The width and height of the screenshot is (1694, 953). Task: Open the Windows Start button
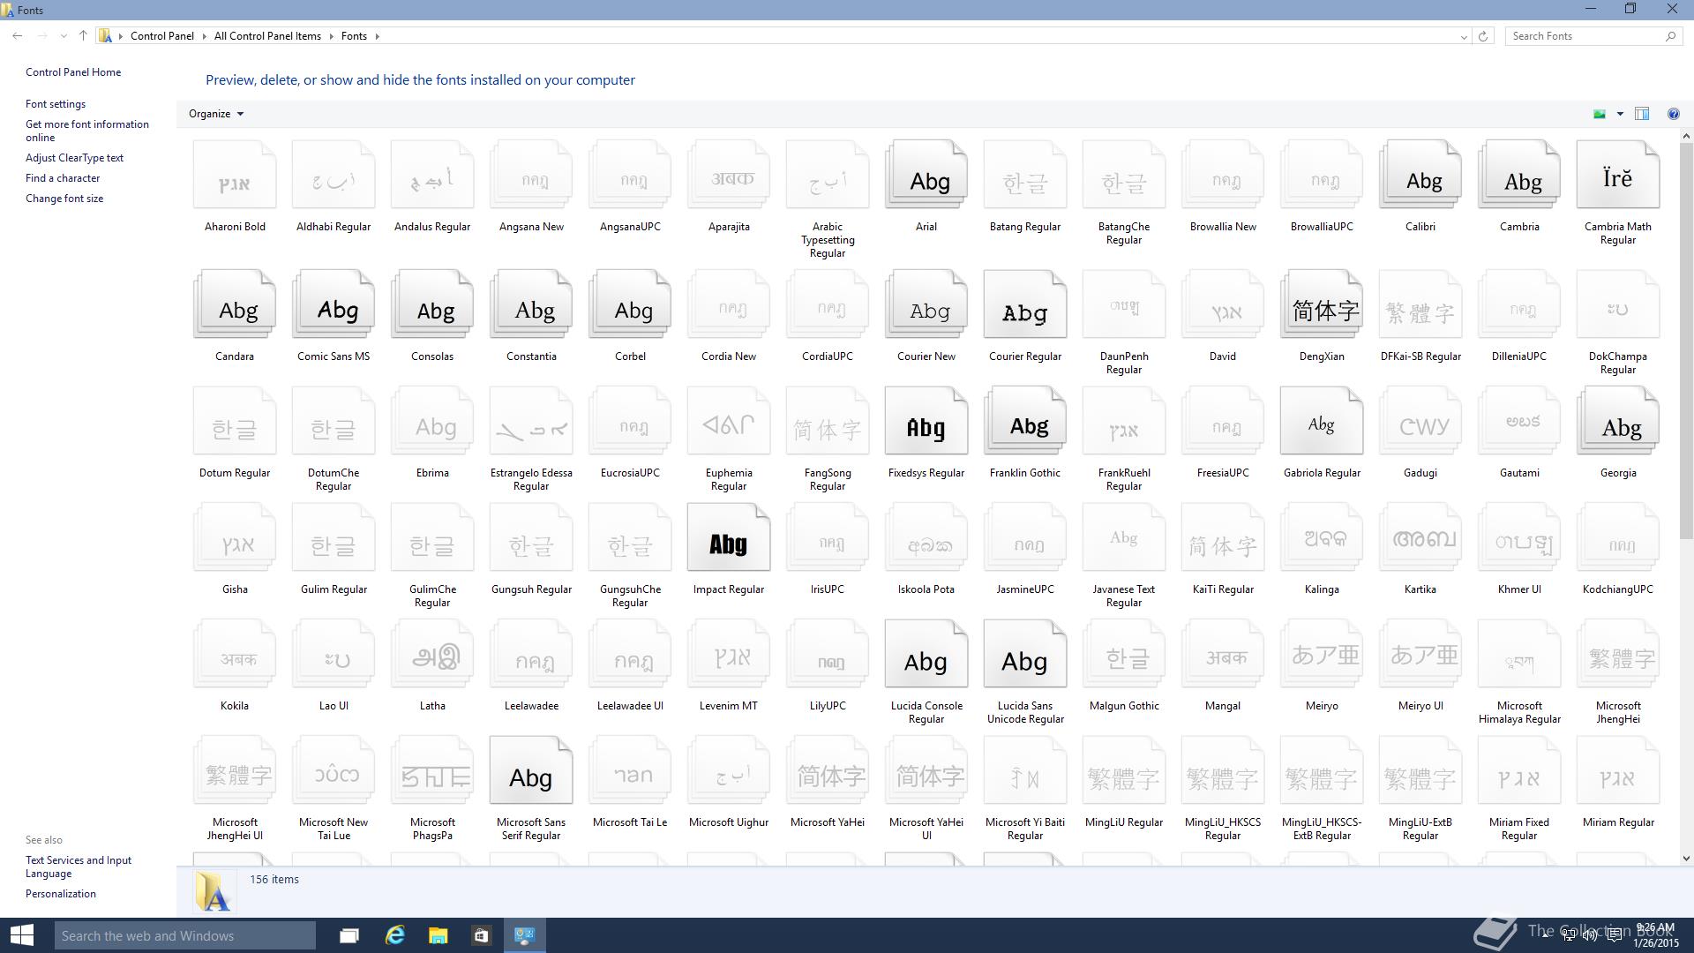pyautogui.click(x=21, y=935)
